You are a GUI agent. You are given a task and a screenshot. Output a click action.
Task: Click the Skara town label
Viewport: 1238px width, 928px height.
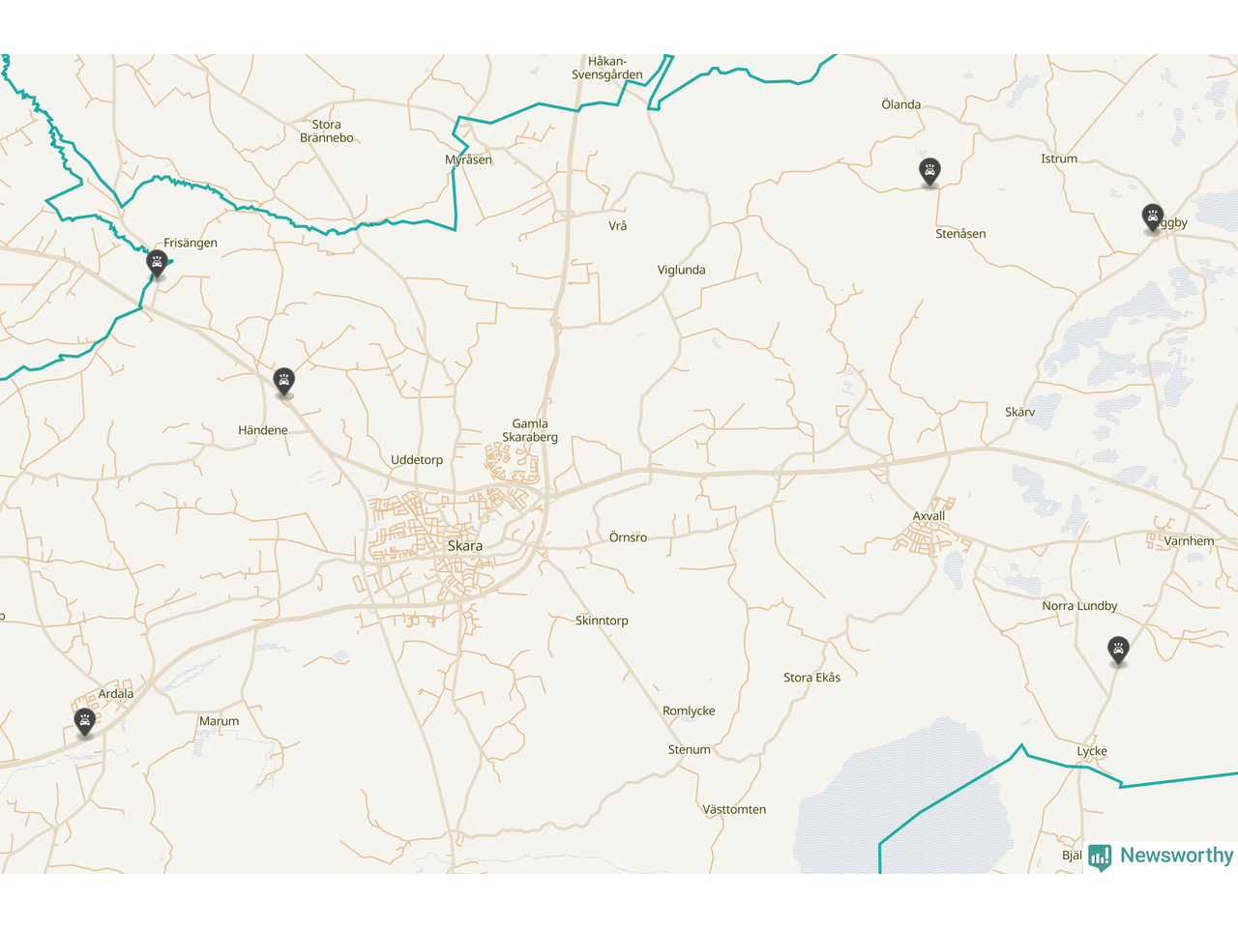coord(465,546)
